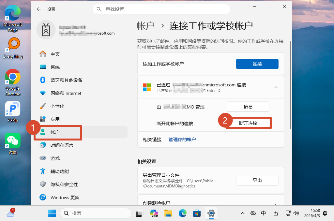
Task: Open the 管理你的帐户 link
Action: pos(182,140)
